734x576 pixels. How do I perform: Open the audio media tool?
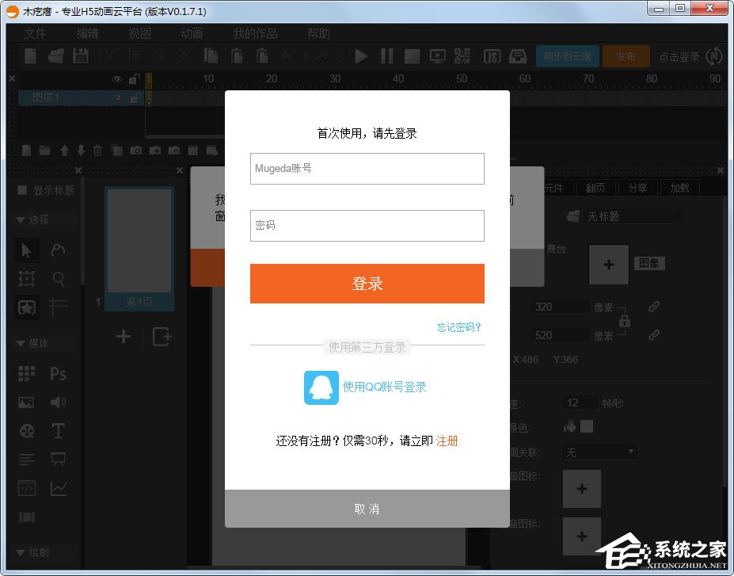click(59, 402)
